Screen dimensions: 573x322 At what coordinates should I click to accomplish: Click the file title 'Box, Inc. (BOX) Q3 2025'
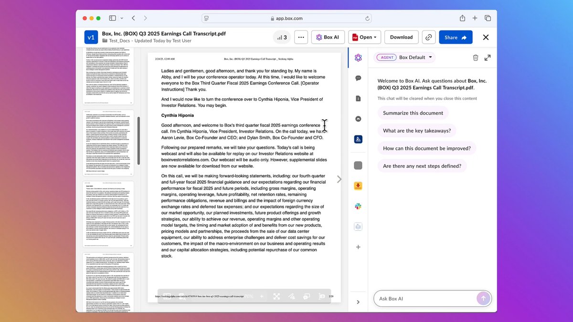[x=164, y=34]
